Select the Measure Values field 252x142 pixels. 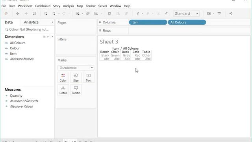tap(21, 106)
